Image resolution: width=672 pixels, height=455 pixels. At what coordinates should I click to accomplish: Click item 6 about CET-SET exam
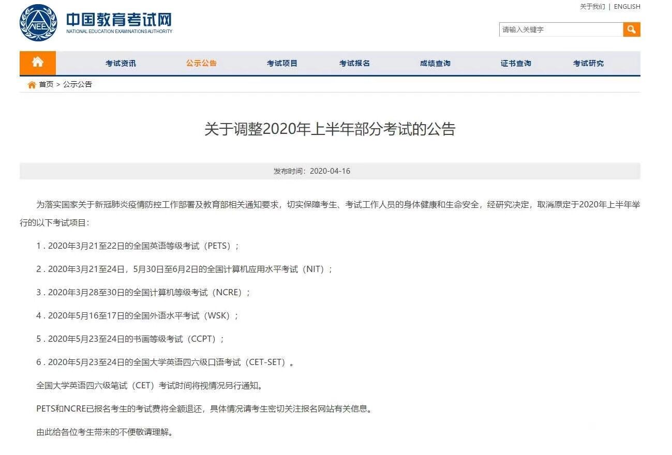(166, 362)
